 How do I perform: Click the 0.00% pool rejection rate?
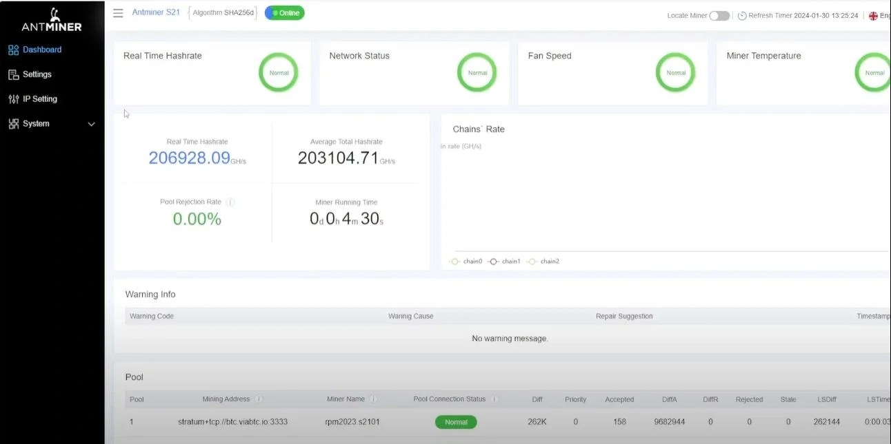[197, 219]
